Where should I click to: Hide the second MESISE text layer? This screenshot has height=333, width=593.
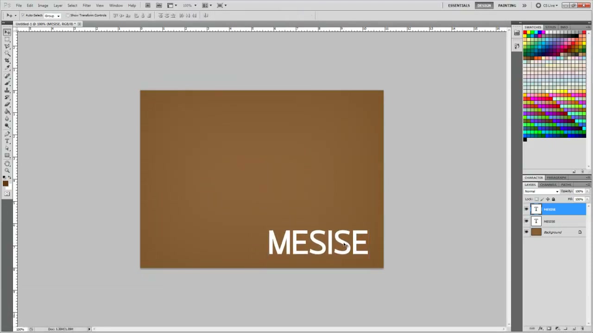pyautogui.click(x=526, y=221)
